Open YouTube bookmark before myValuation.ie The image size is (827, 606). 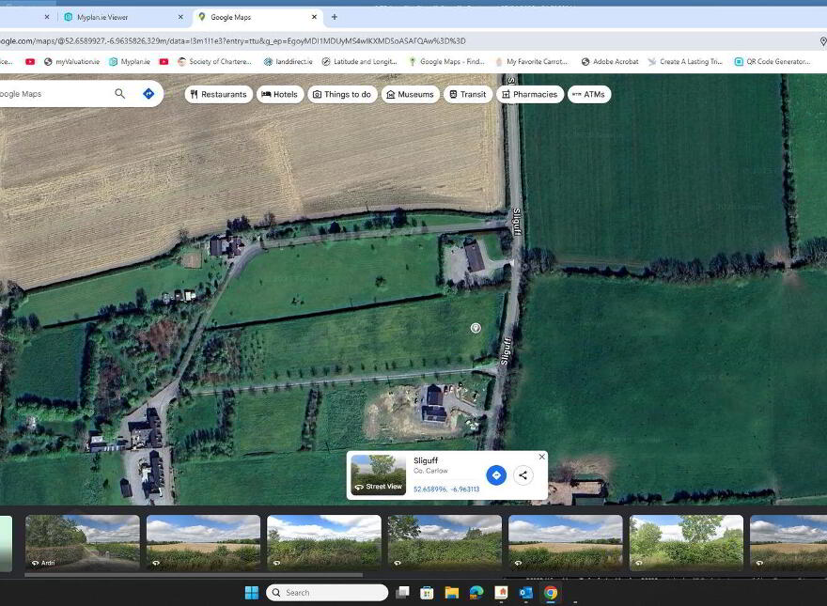pos(30,62)
